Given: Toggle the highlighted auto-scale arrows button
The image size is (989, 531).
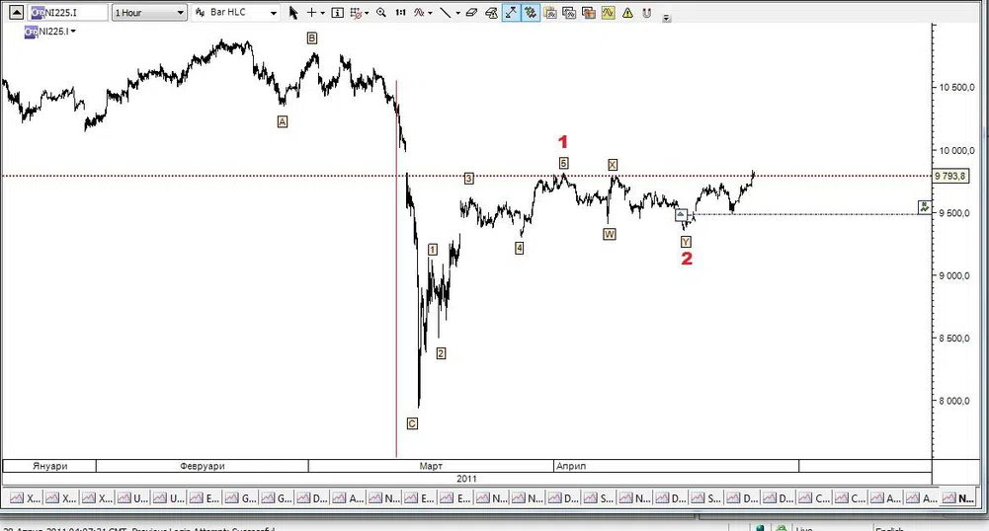Looking at the screenshot, I should (x=510, y=13).
